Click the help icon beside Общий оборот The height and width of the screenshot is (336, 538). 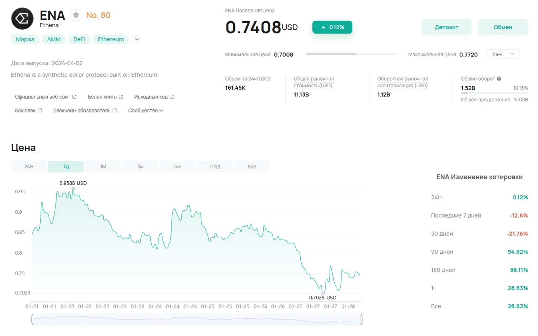click(x=499, y=79)
